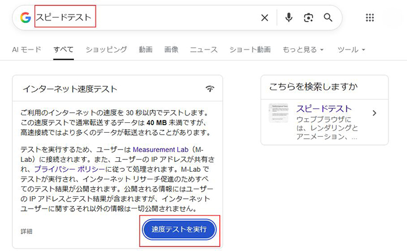Click the magnifying glass search icon
Image resolution: width=407 pixels, height=251 pixels.
click(329, 17)
